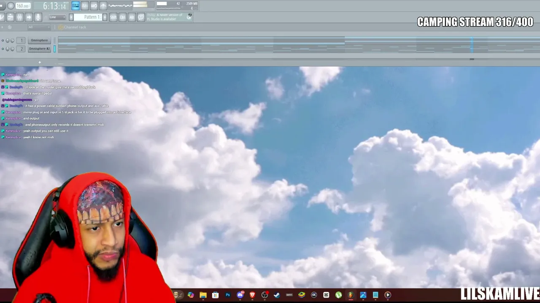Screen dimensions: 540x303
Task: Click the Channel rack title
Action: 75,27
